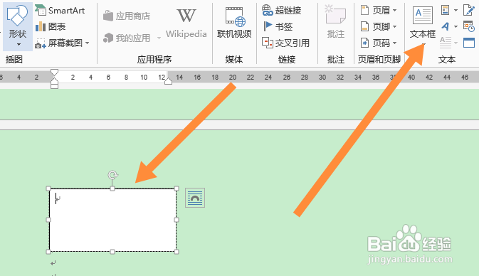This screenshot has width=479, height=276.
Task: Click the text box left-middle resize handle
Action: pyautogui.click(x=48, y=220)
